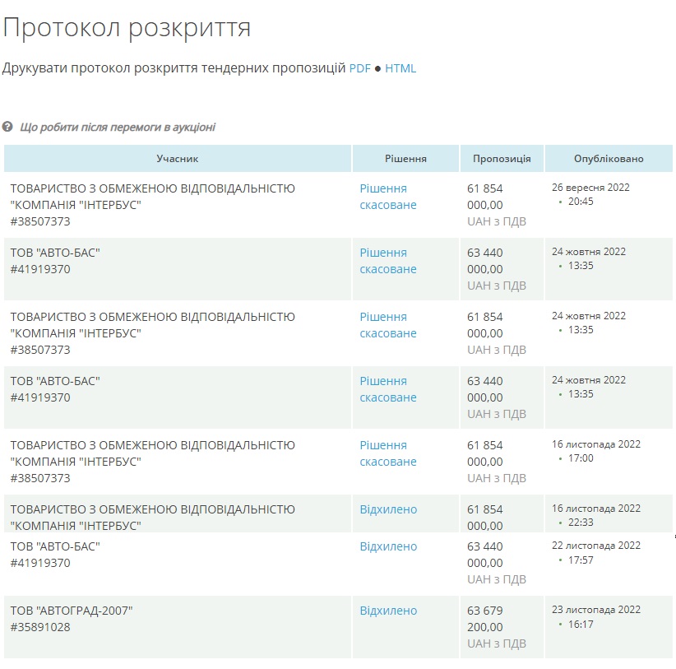Click the 61 854 000,00 bid in the 26 вересня row

[x=485, y=197]
